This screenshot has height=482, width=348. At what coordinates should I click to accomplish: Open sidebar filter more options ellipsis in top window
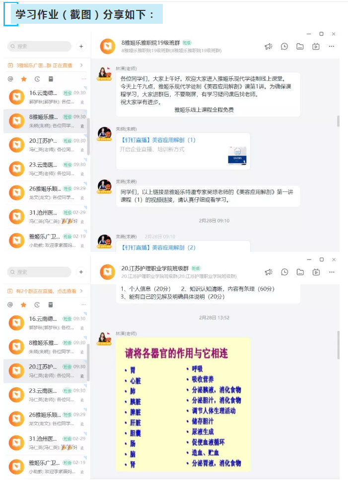[83, 79]
